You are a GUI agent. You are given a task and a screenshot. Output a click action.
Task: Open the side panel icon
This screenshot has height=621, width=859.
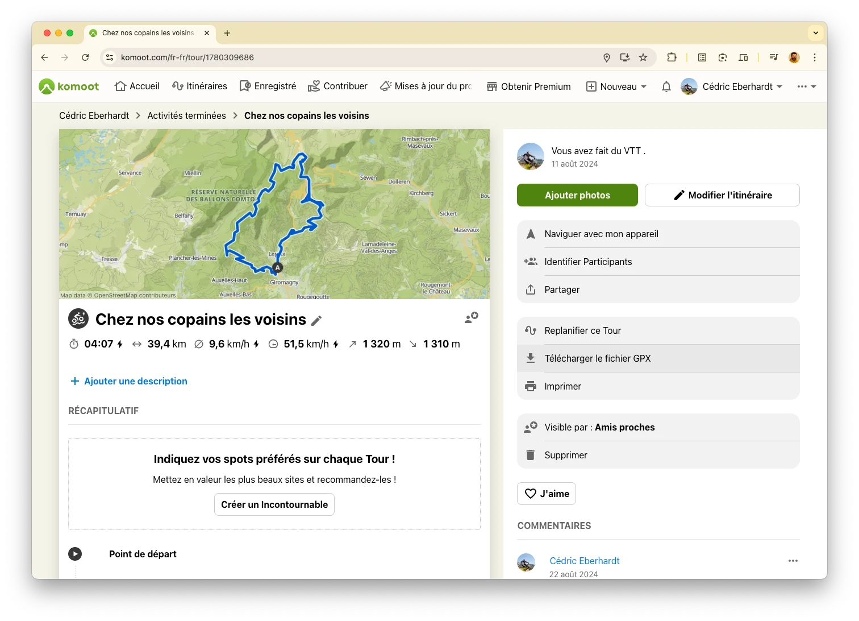tap(743, 57)
